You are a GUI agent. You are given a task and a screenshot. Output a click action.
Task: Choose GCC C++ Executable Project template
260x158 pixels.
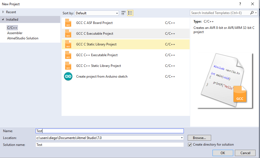point(126,55)
